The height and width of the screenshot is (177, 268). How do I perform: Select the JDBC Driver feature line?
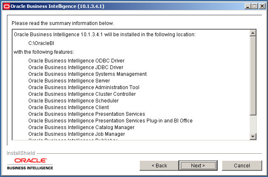coord(76,67)
